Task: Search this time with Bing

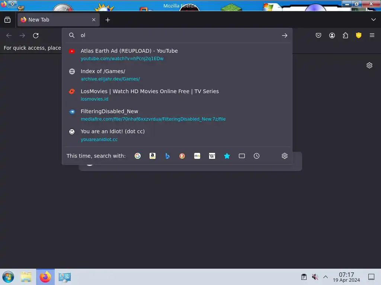Action: pyautogui.click(x=167, y=156)
